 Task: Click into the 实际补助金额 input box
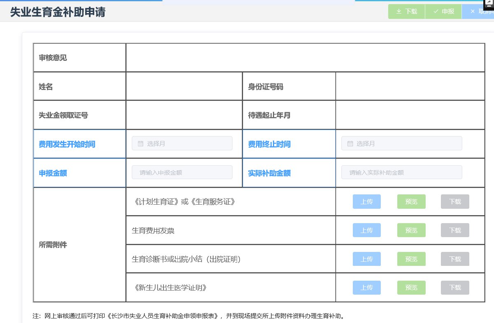tap(401, 173)
